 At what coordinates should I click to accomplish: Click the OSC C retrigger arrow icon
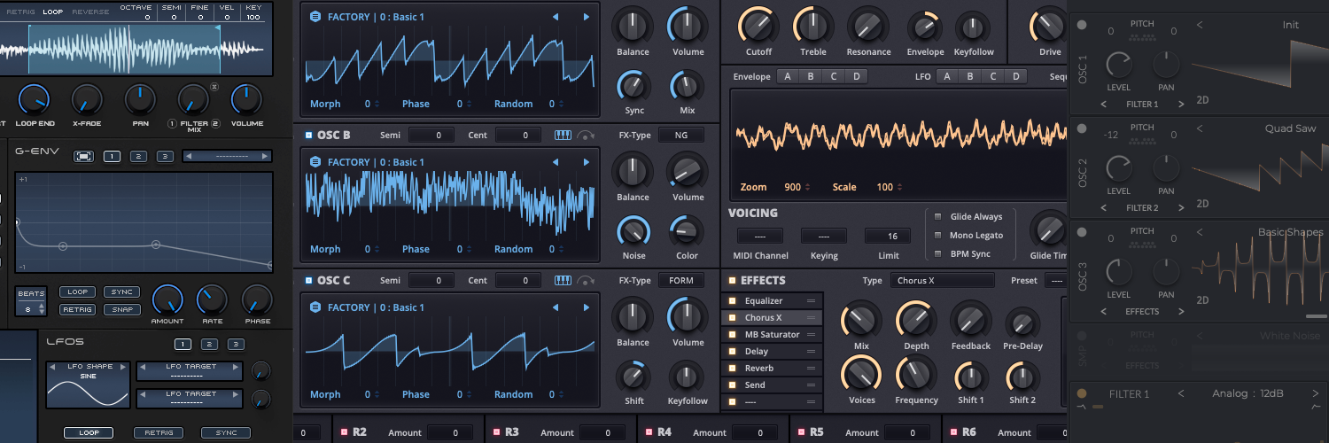586,281
